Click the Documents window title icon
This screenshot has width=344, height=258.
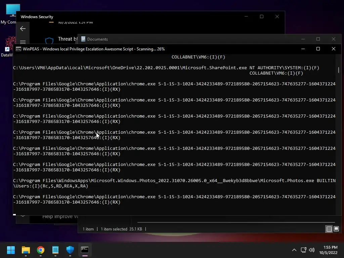(x=83, y=39)
